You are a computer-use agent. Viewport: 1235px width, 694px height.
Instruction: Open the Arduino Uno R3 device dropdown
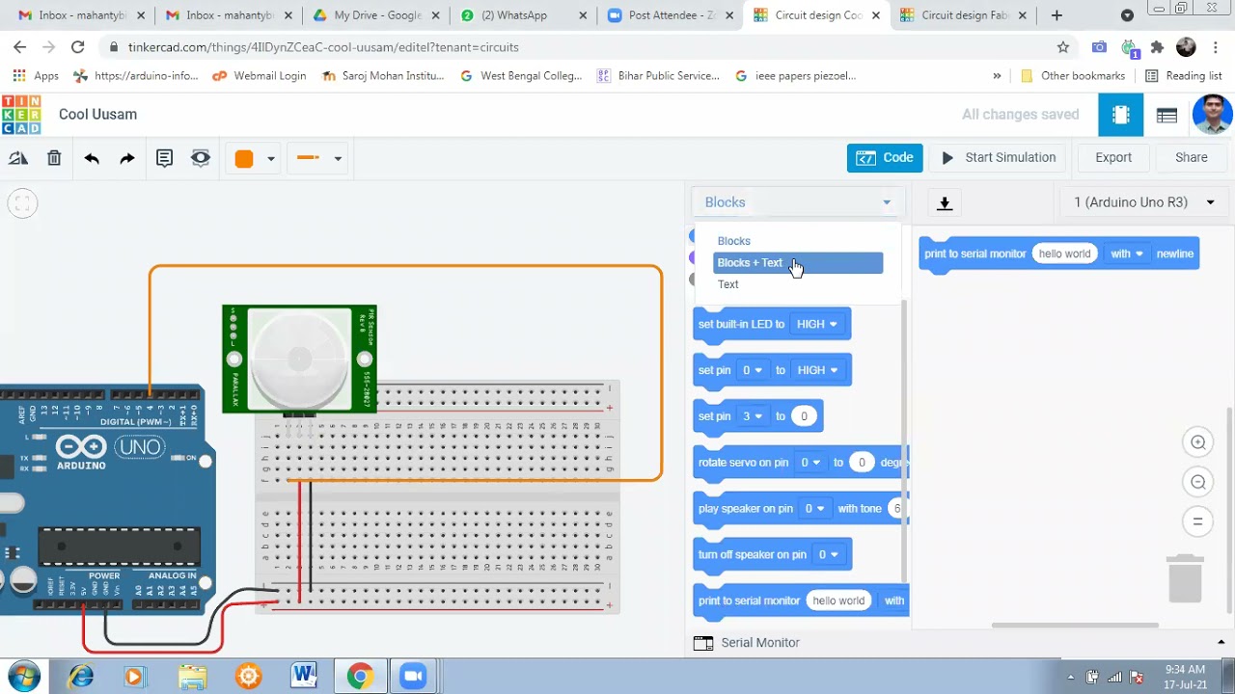point(1143,202)
